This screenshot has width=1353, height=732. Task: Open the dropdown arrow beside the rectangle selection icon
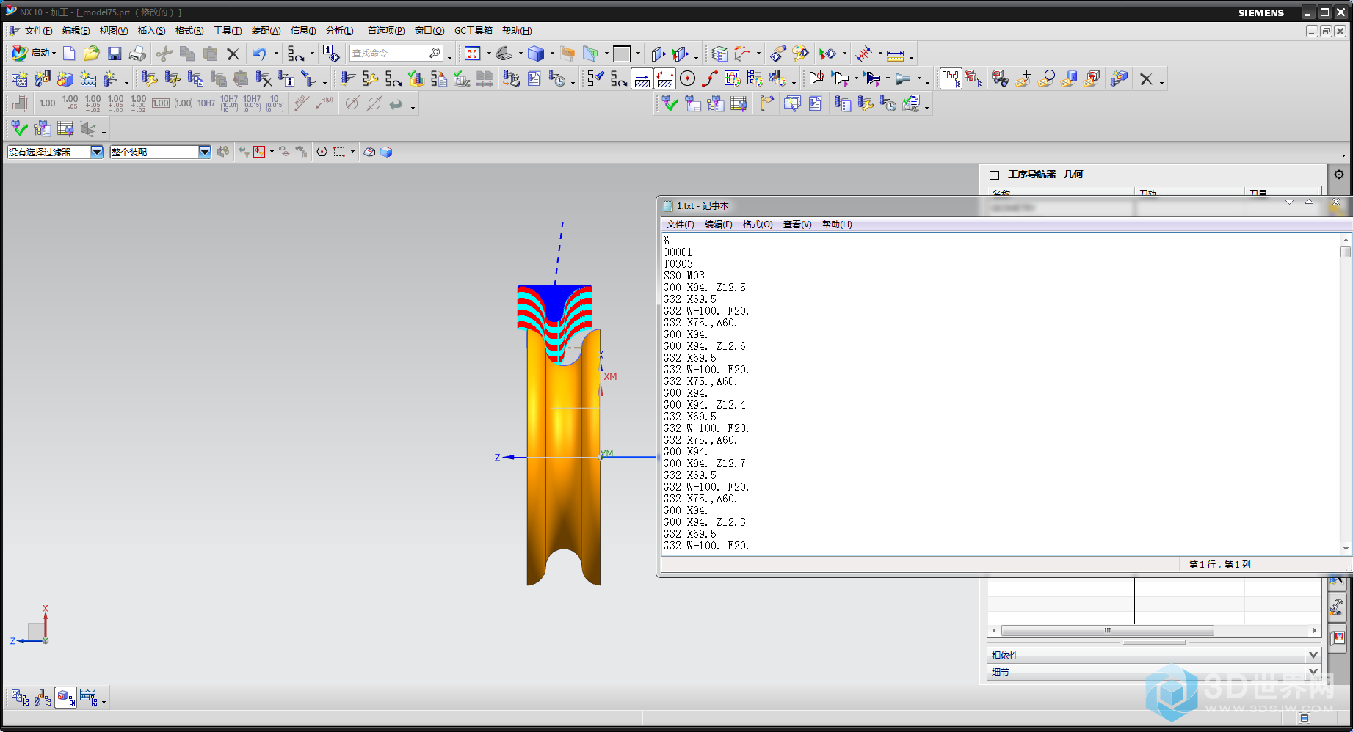[x=352, y=152]
